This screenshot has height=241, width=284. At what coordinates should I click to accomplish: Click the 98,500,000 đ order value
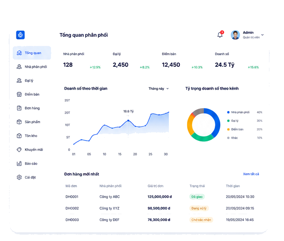159,208
